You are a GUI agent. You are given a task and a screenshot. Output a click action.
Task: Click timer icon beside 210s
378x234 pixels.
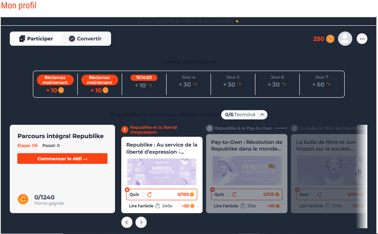pyautogui.click(x=243, y=206)
